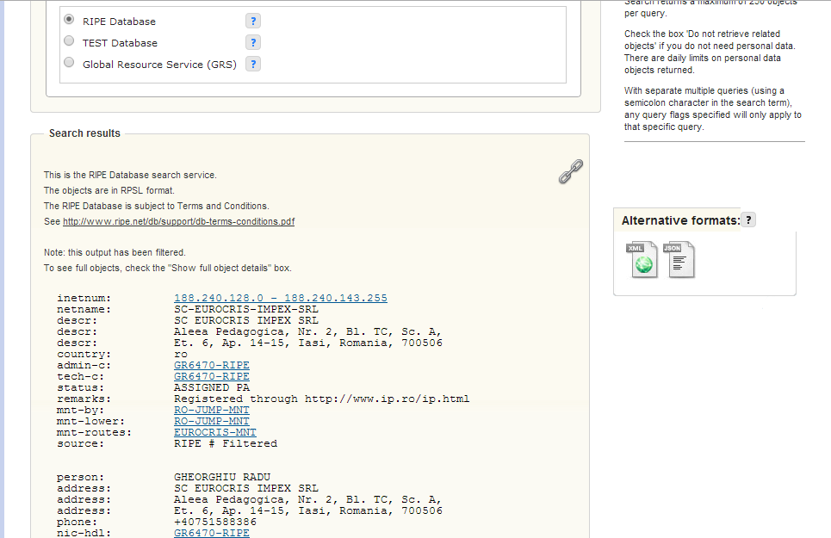831x538 pixels.
Task: Click the netname value SC-EUROCRIS-IMPEX-SRL
Action: pos(246,309)
